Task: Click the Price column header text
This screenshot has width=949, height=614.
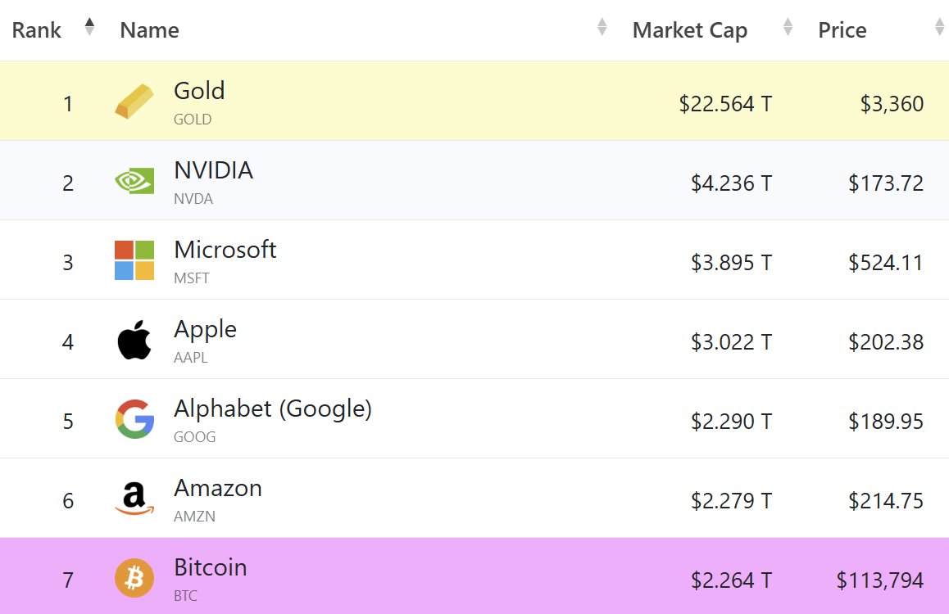Action: [x=842, y=30]
